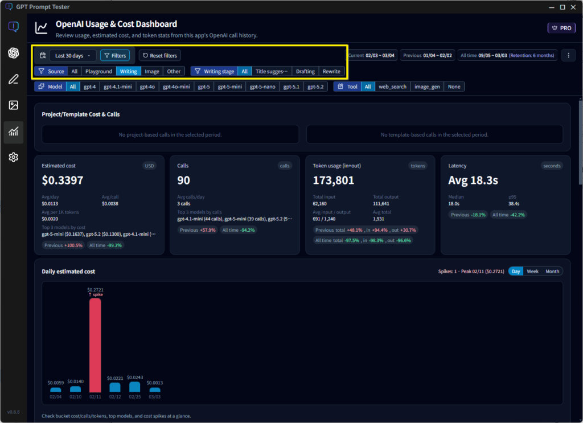
Task: Click the PRO badge button
Action: (x=561, y=27)
